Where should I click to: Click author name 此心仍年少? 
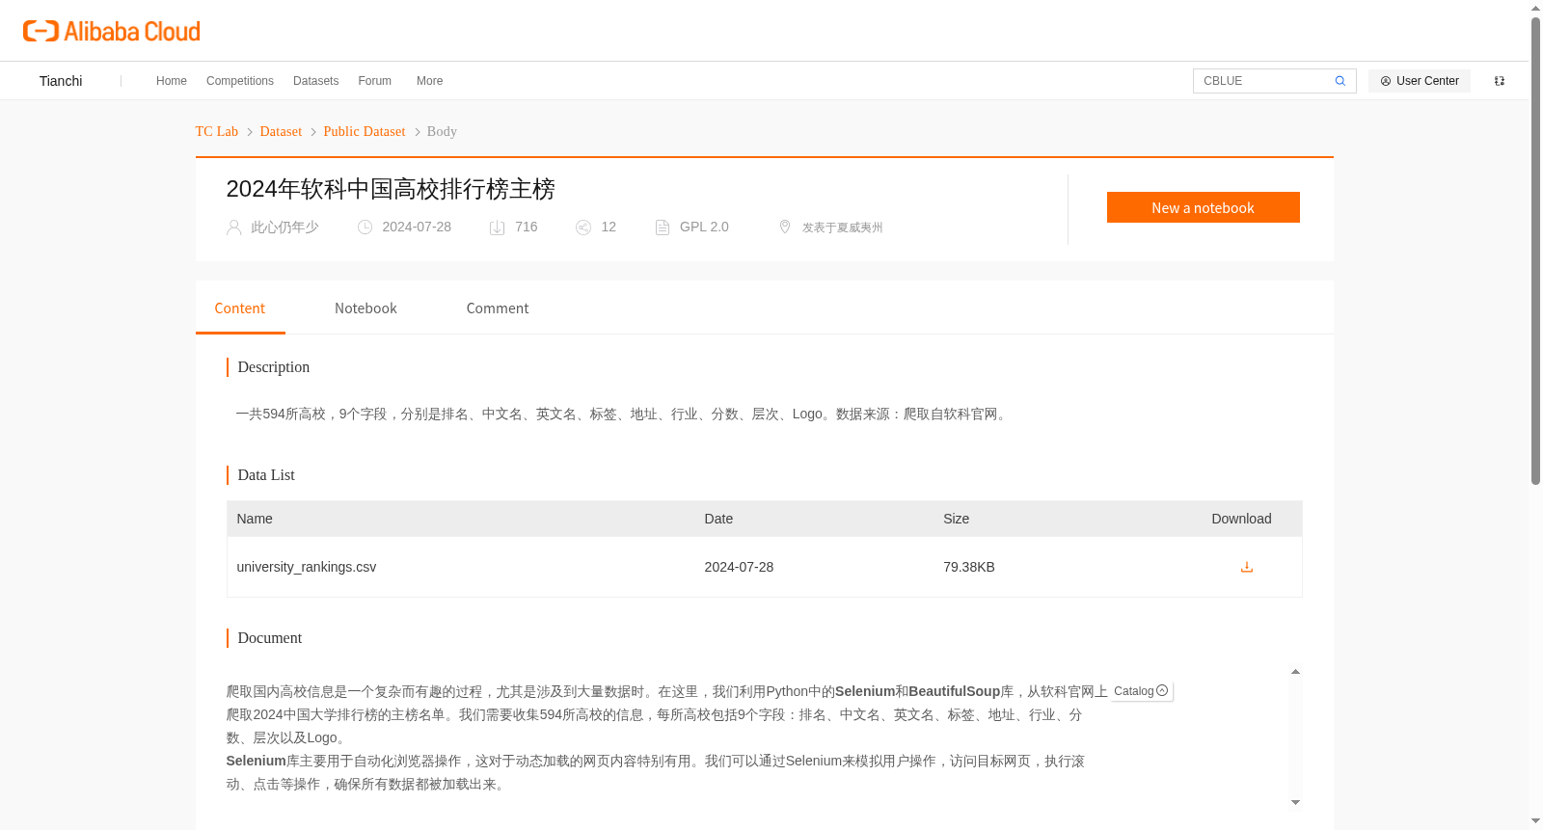(284, 228)
